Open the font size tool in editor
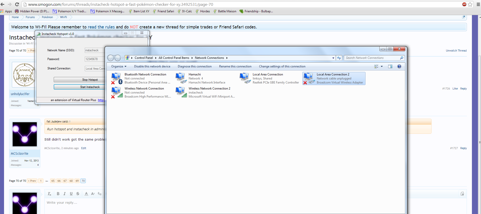 (93, 194)
